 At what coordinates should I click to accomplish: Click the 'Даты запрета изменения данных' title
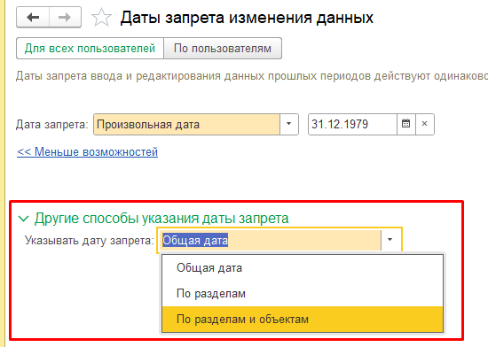pos(247,18)
